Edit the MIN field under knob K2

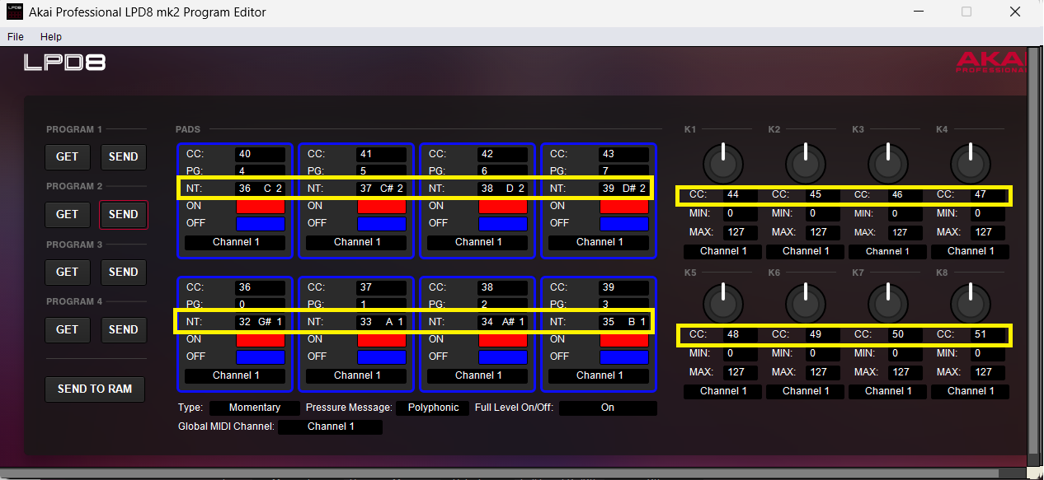point(823,214)
